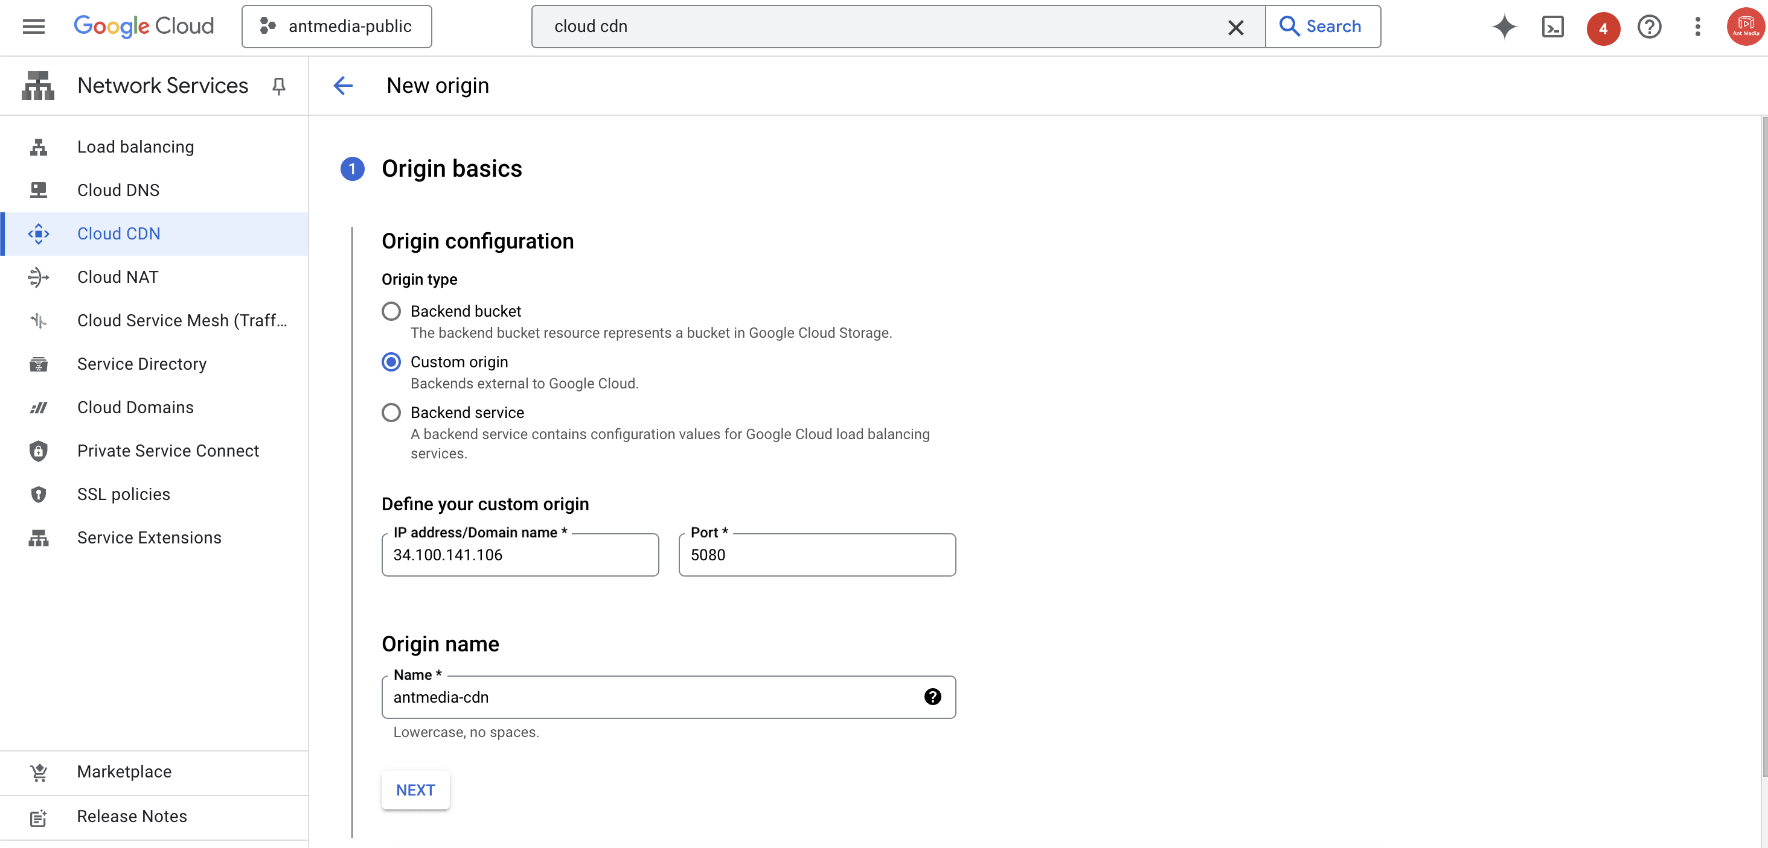The width and height of the screenshot is (1768, 848).
Task: Select the Custom origin radio button
Action: [391, 362]
